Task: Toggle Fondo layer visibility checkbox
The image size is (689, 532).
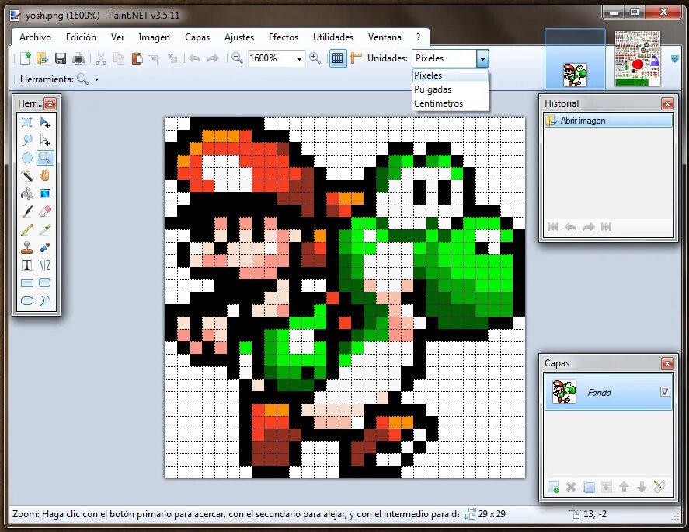Action: (665, 392)
